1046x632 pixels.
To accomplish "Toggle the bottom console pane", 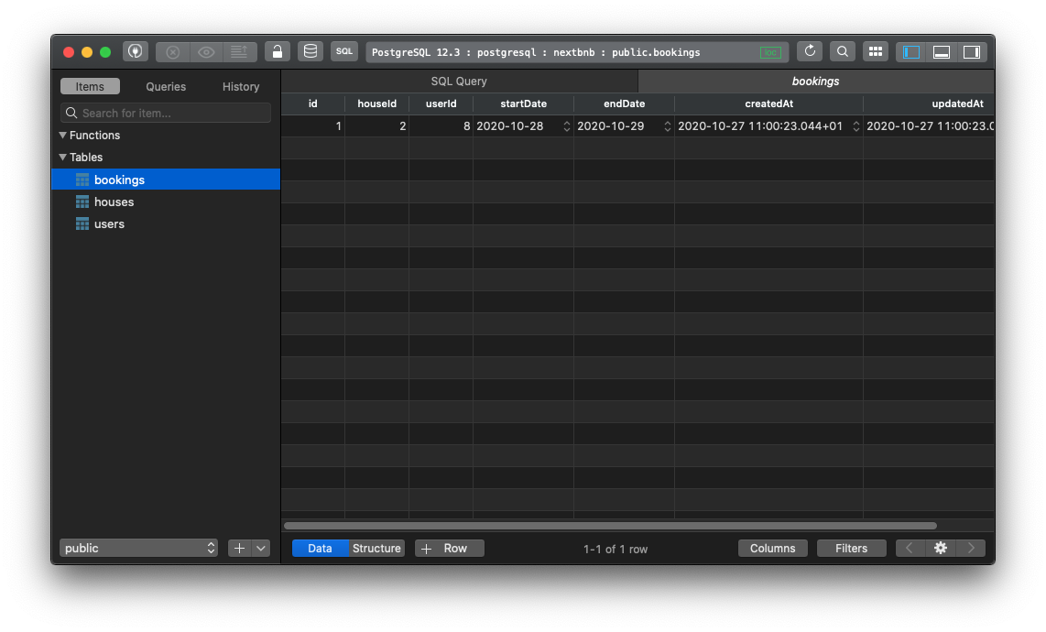I will 941,51.
